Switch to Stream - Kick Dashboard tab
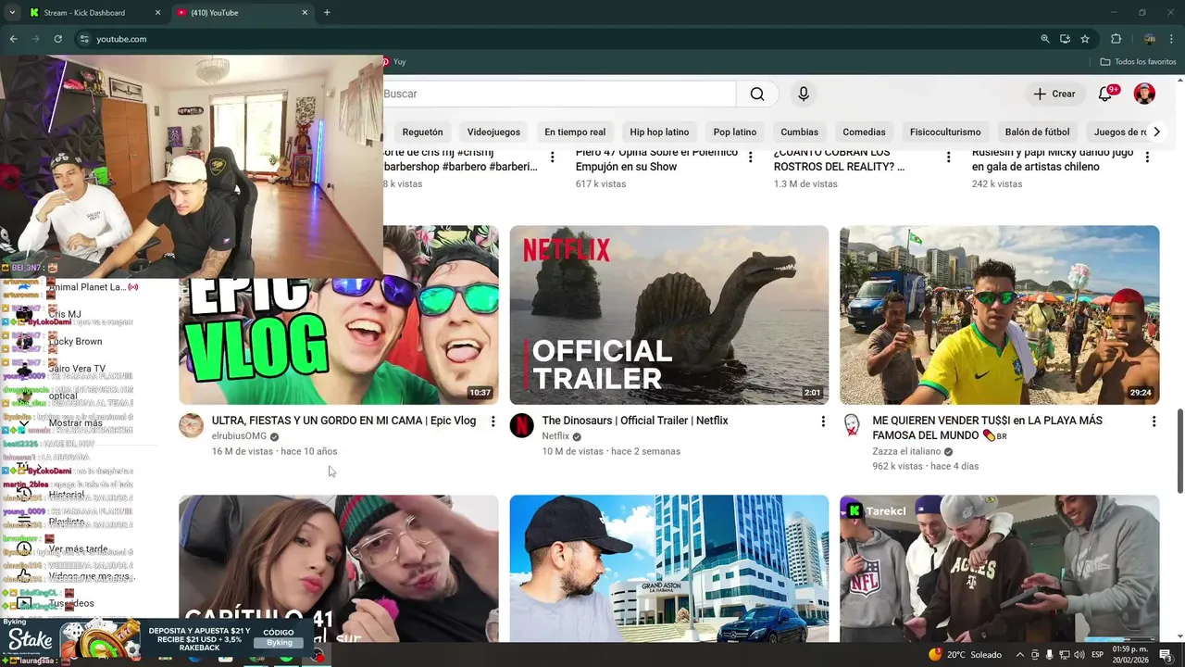Viewport: 1185px width, 667px height. pyautogui.click(x=94, y=12)
